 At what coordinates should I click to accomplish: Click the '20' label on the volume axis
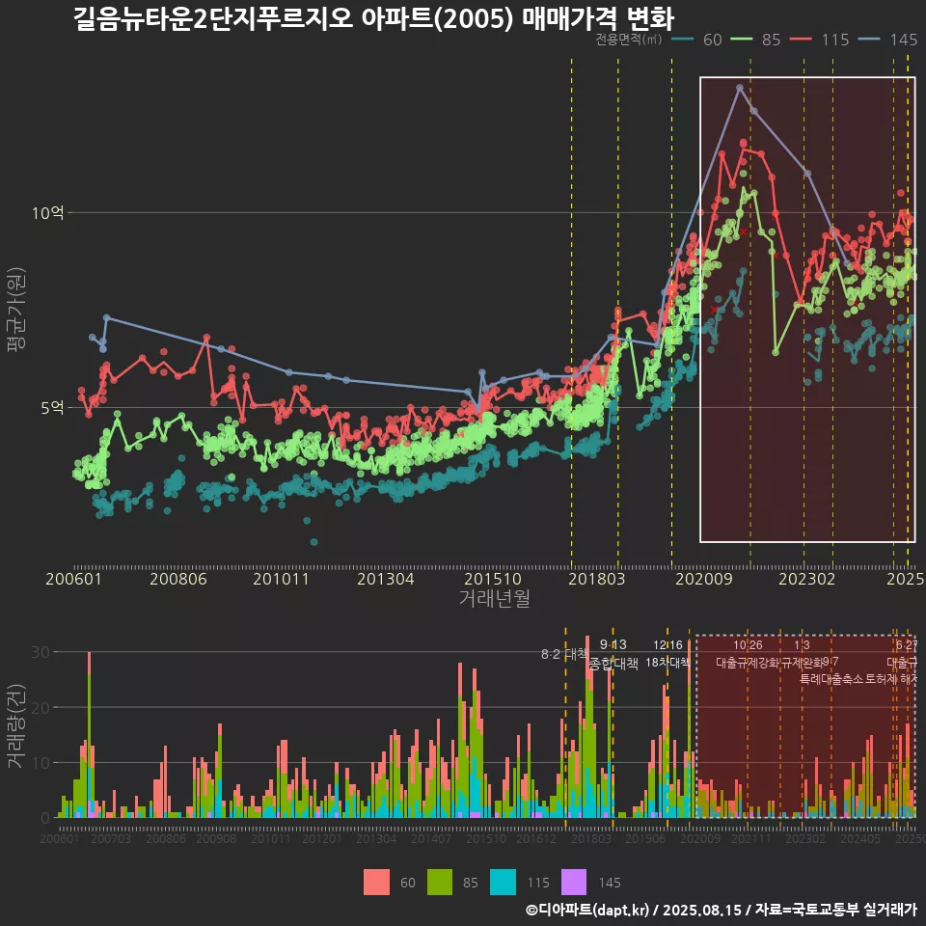click(41, 707)
